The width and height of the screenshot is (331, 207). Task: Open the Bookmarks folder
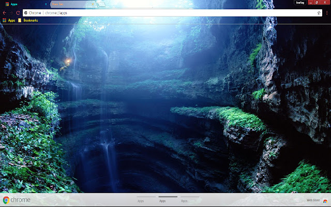pos(28,20)
